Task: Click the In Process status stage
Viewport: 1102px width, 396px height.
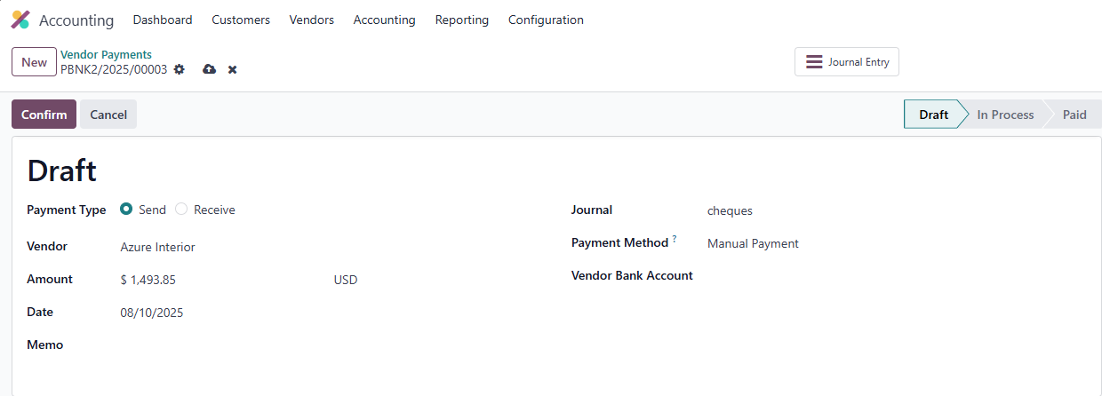Action: [x=1005, y=115]
